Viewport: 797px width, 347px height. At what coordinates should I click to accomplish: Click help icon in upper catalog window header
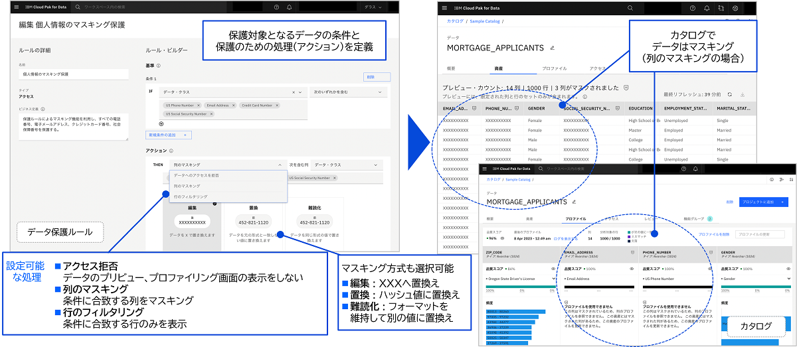coord(692,8)
